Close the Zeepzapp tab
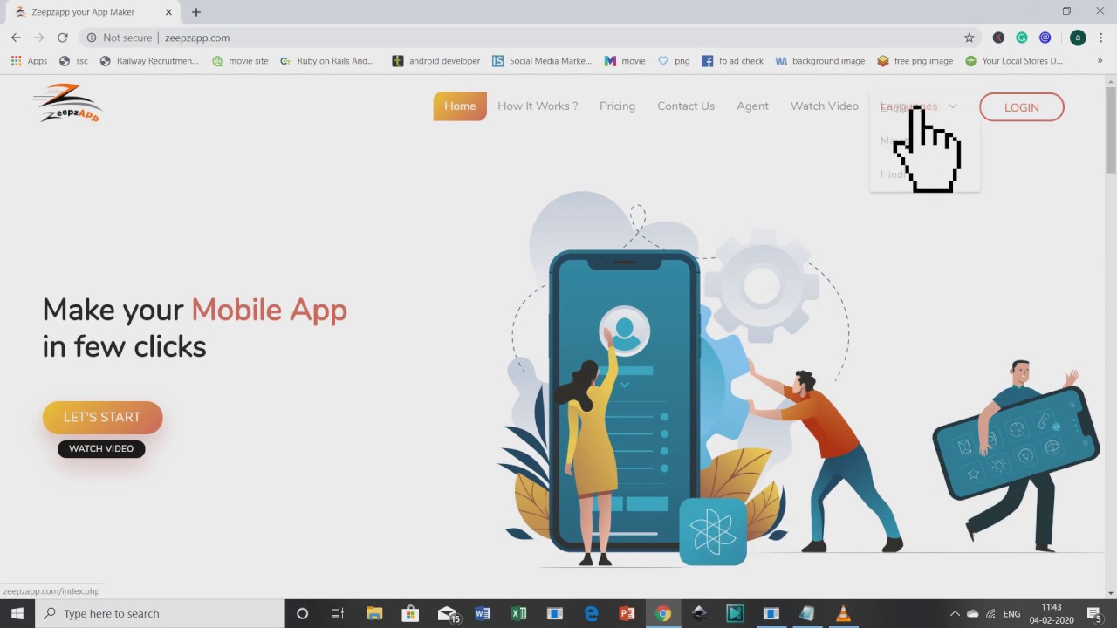The width and height of the screenshot is (1117, 628). point(168,12)
